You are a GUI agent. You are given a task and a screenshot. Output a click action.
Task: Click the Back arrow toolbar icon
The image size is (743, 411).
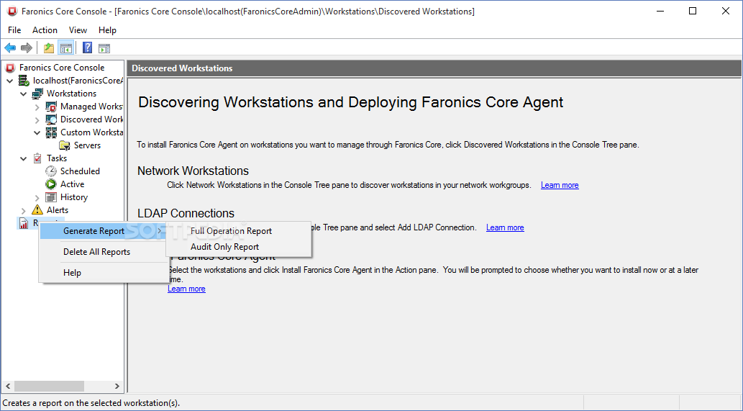10,48
